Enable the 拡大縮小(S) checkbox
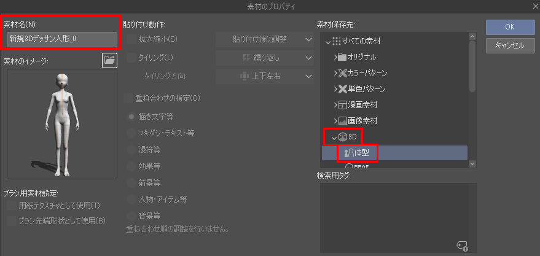Image resolution: width=540 pixels, height=256 pixels. pos(132,39)
